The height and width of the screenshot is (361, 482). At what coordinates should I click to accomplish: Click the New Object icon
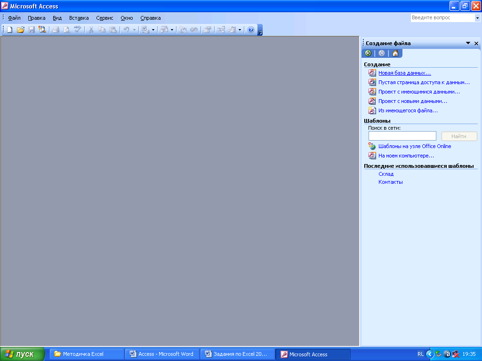pos(232,30)
